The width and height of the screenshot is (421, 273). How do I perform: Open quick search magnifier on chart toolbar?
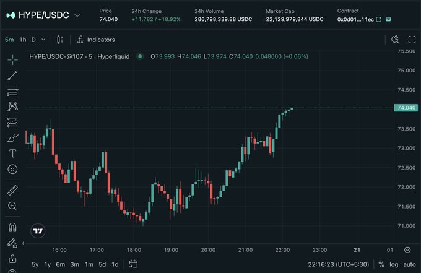pos(395,40)
